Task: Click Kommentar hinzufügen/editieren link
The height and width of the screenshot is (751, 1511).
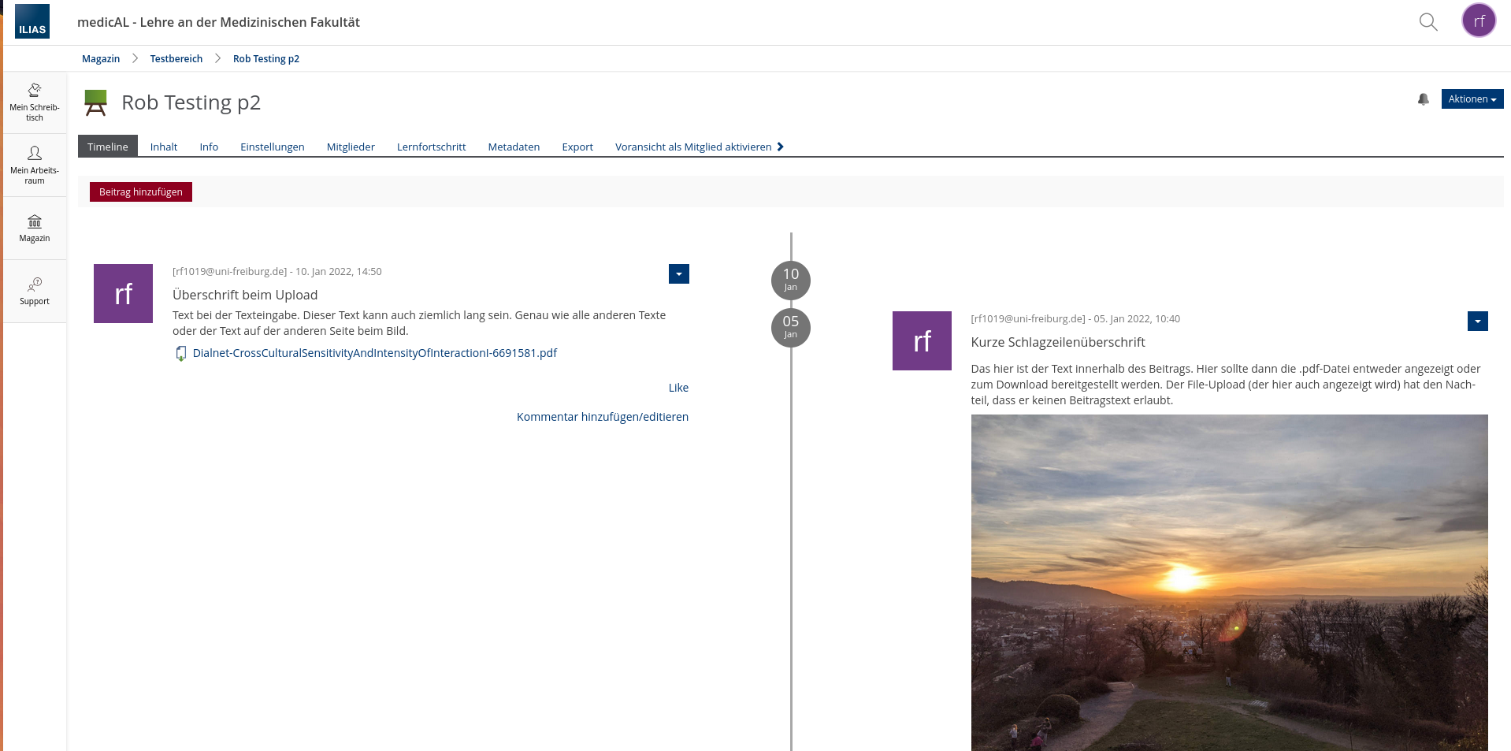Action: click(x=602, y=417)
